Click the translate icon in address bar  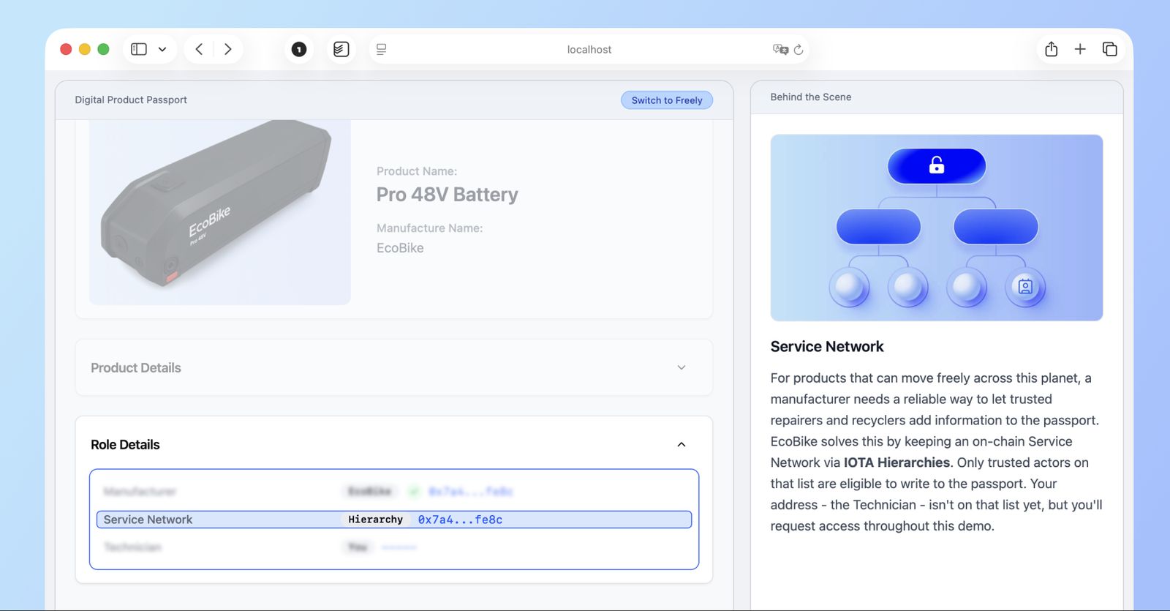tap(780, 49)
